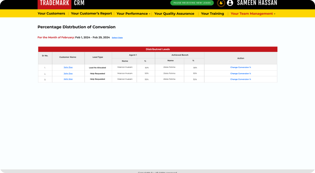The height and width of the screenshot is (173, 315).
Task: Click Select Date link
Action: [x=117, y=38]
